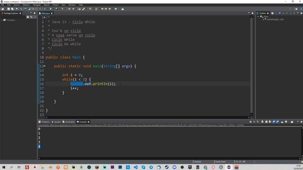Remove All Terminated Launches in Console toolbar
The width and height of the screenshot is (303, 170).
click(x=258, y=122)
